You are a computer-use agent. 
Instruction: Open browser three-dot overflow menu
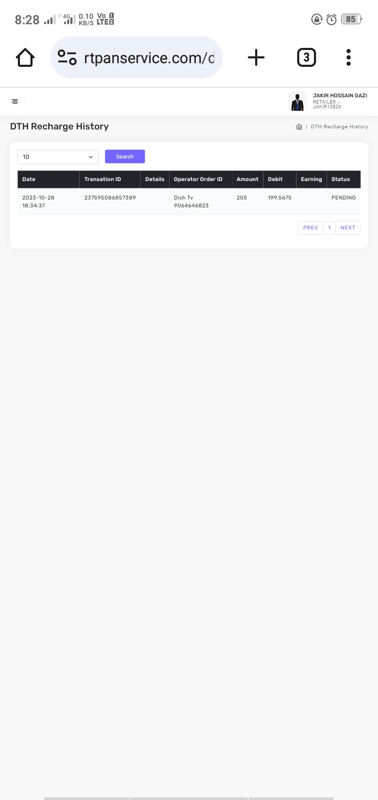coord(349,57)
